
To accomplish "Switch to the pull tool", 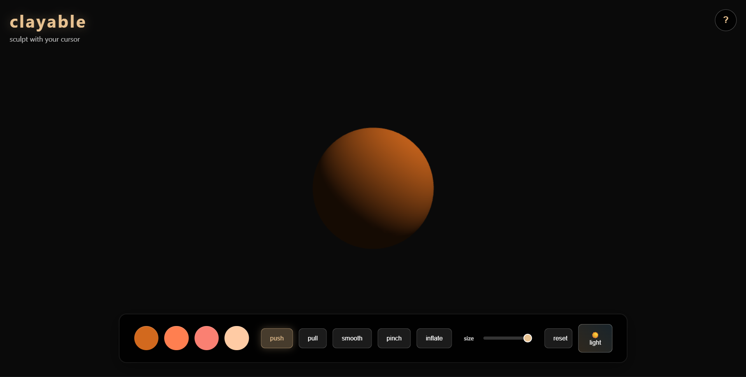I will point(313,338).
